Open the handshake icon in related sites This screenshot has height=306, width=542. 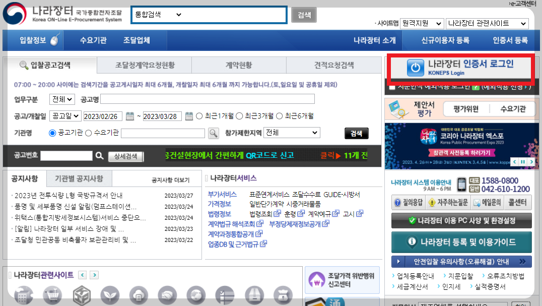[168, 295]
